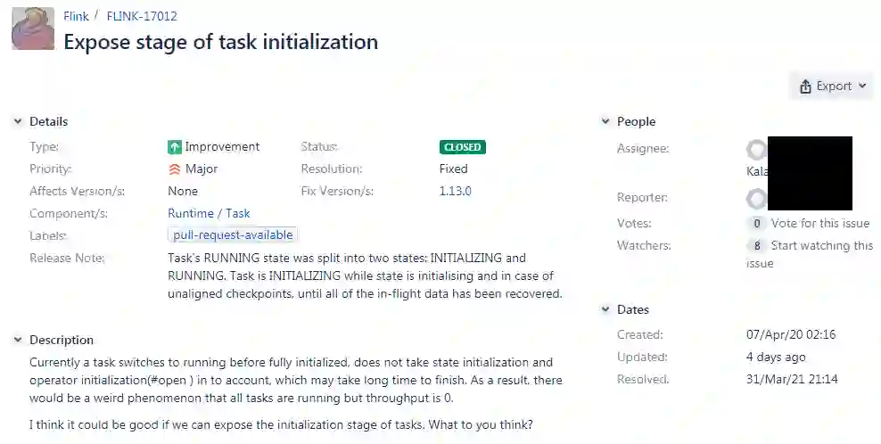The image size is (881, 444).
Task: Collapse the Description section
Action: [17, 340]
